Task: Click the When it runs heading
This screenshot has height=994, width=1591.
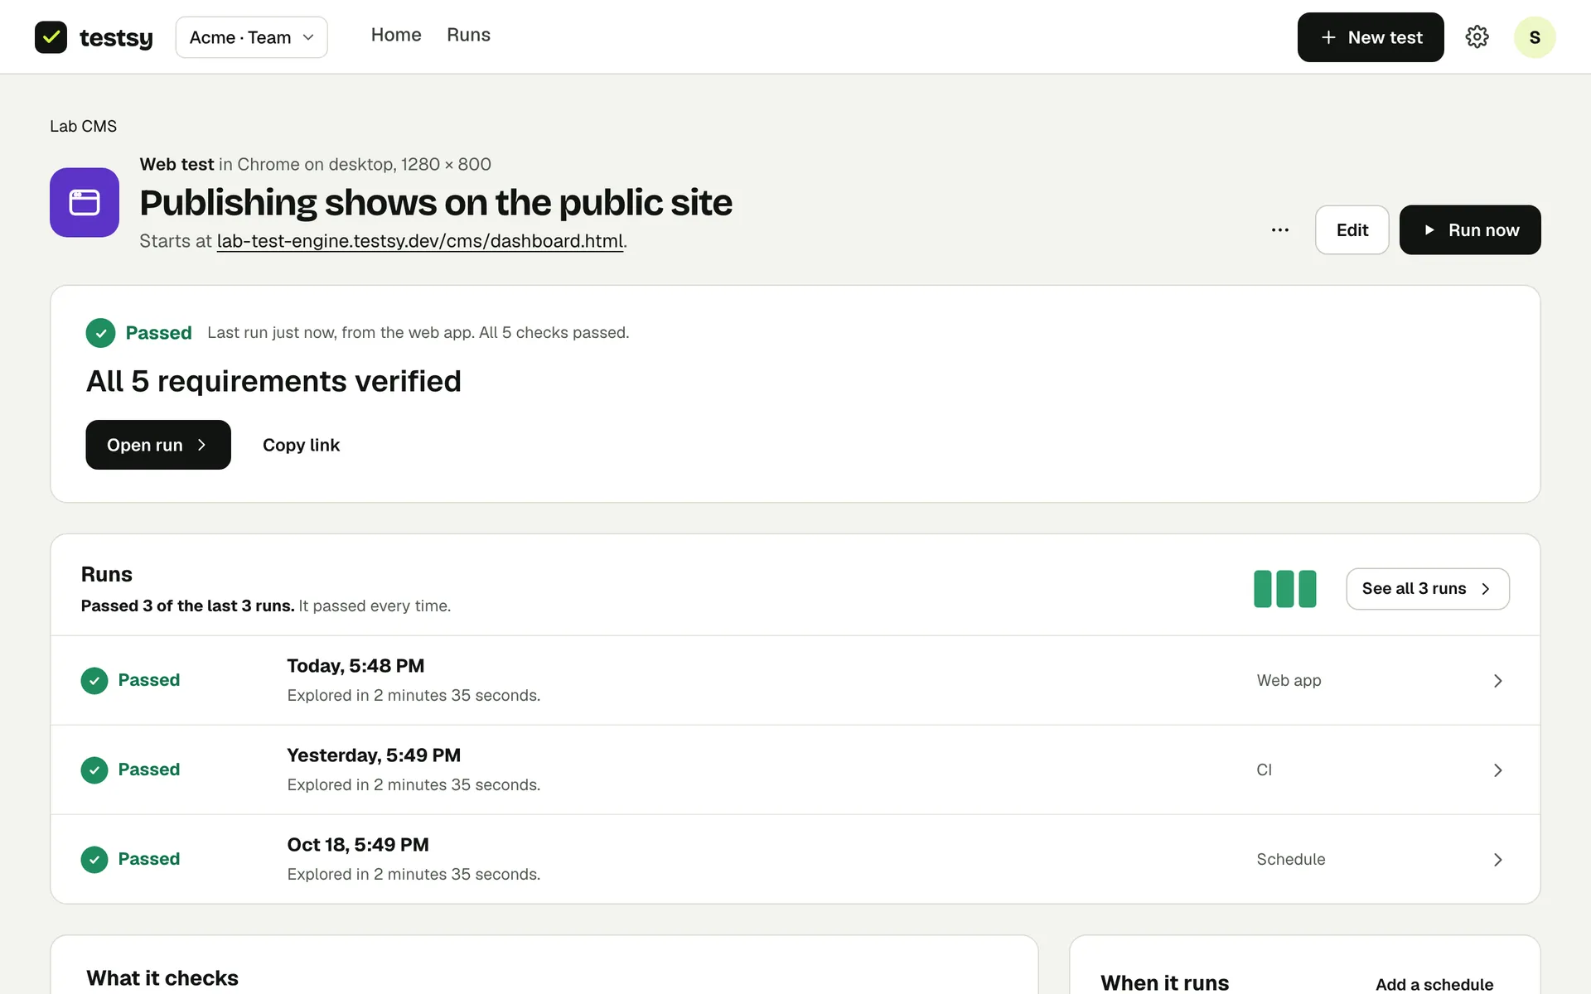Action: click(1164, 982)
